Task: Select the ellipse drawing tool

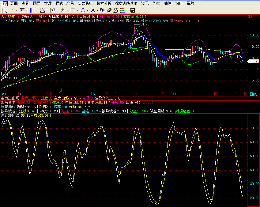Action: [x=83, y=10]
